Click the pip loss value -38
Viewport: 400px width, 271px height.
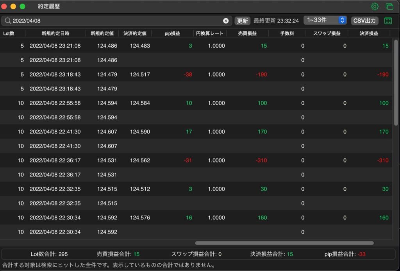188,75
